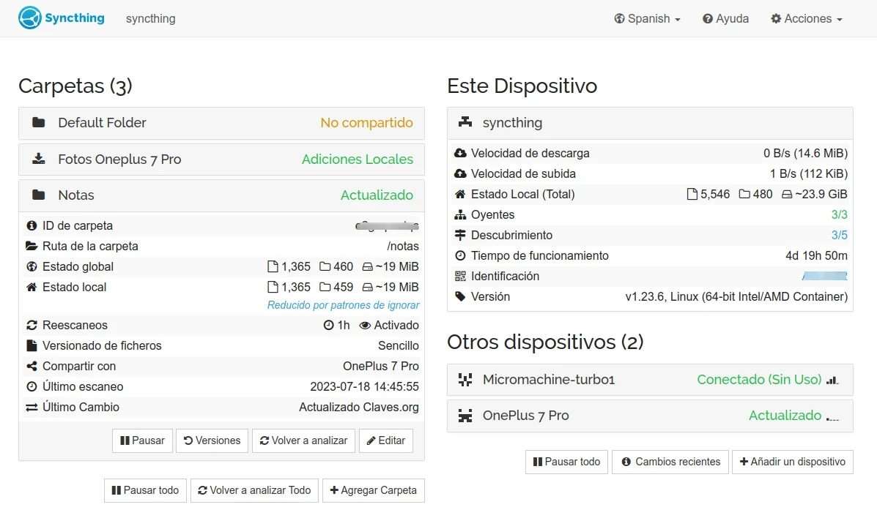Pause all devices under Otros dispositivos
Viewport: 877px width, 510px height.
point(566,462)
